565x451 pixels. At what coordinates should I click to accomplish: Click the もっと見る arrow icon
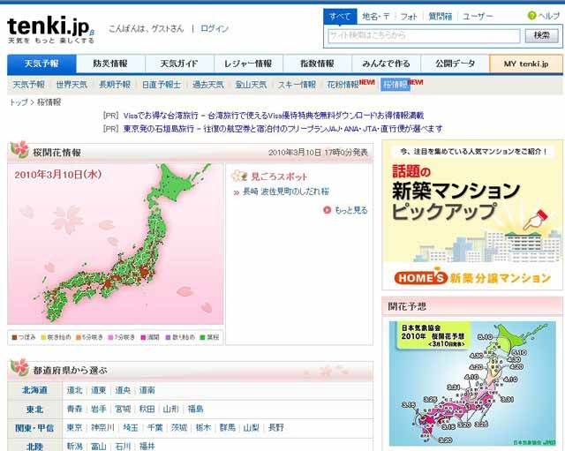point(328,210)
